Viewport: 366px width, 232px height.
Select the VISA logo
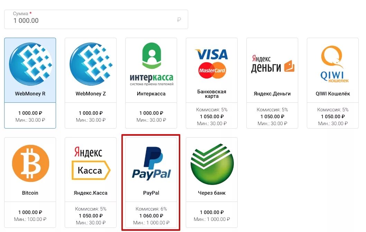(212, 54)
